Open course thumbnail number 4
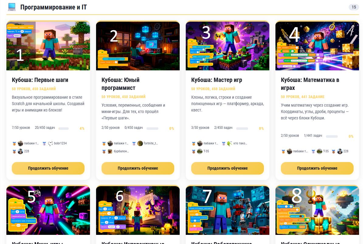The height and width of the screenshot is (244, 363). [x=317, y=46]
